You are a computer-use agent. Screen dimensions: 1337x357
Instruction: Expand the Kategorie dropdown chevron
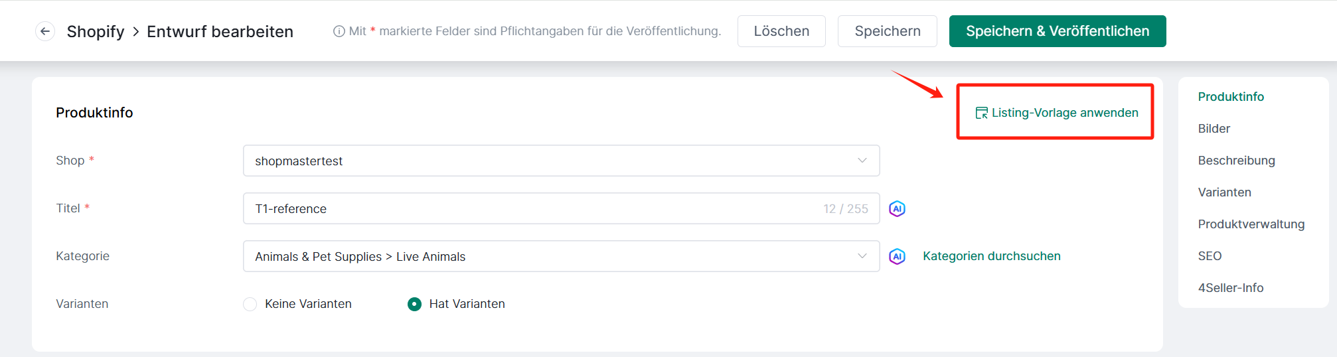click(x=862, y=256)
